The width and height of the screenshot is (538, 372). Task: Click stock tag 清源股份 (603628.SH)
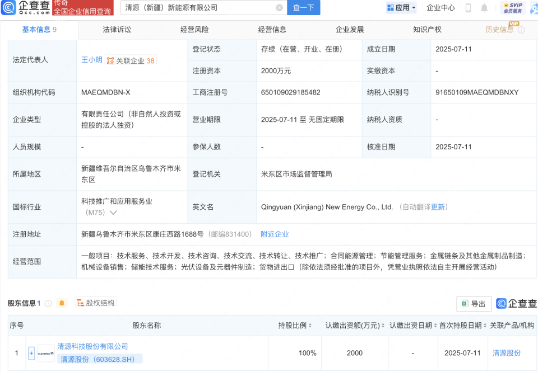100,359
